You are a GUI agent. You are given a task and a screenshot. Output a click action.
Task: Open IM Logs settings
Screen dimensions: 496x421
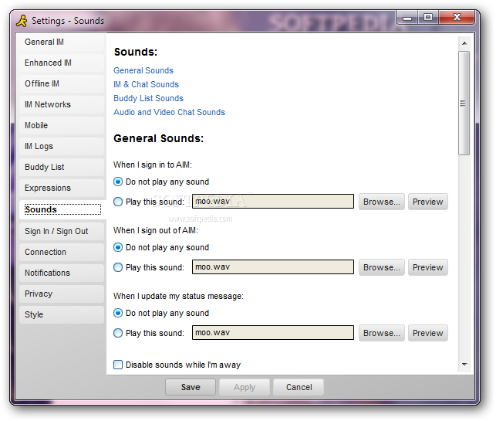tap(62, 147)
